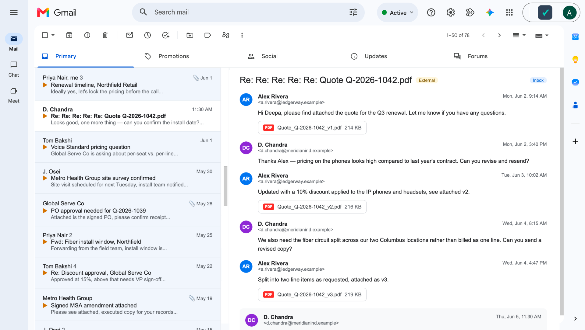
Task: Go to newer messages arrow
Action: [484, 35]
